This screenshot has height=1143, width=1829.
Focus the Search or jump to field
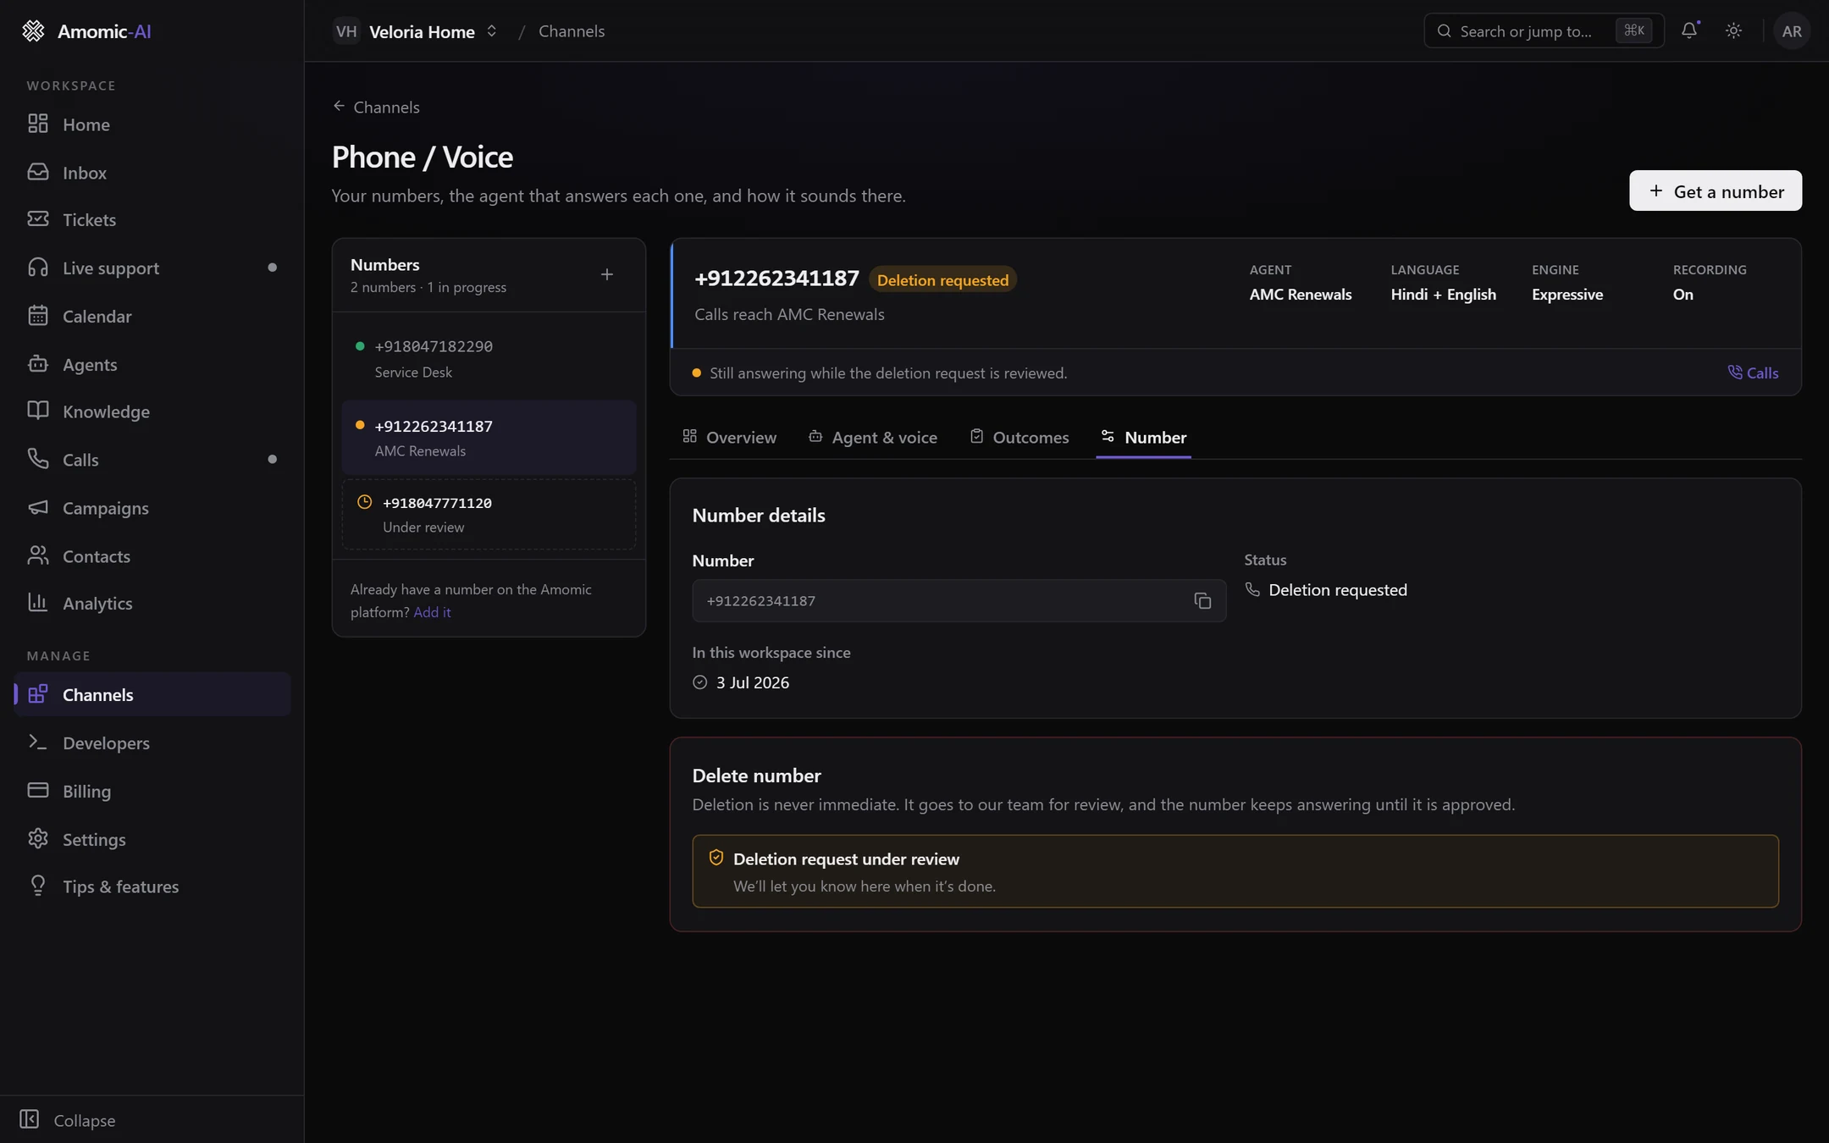(1544, 31)
